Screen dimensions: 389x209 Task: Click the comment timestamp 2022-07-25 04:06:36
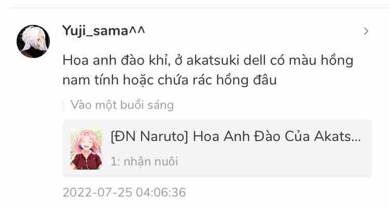(124, 192)
